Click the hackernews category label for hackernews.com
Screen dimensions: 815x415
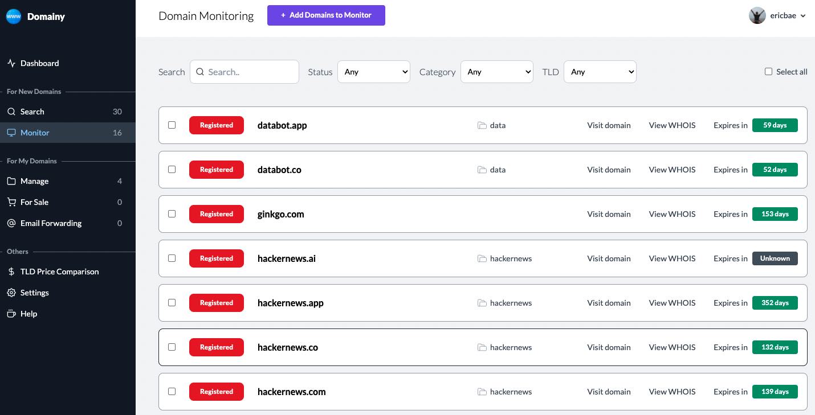tap(511, 392)
